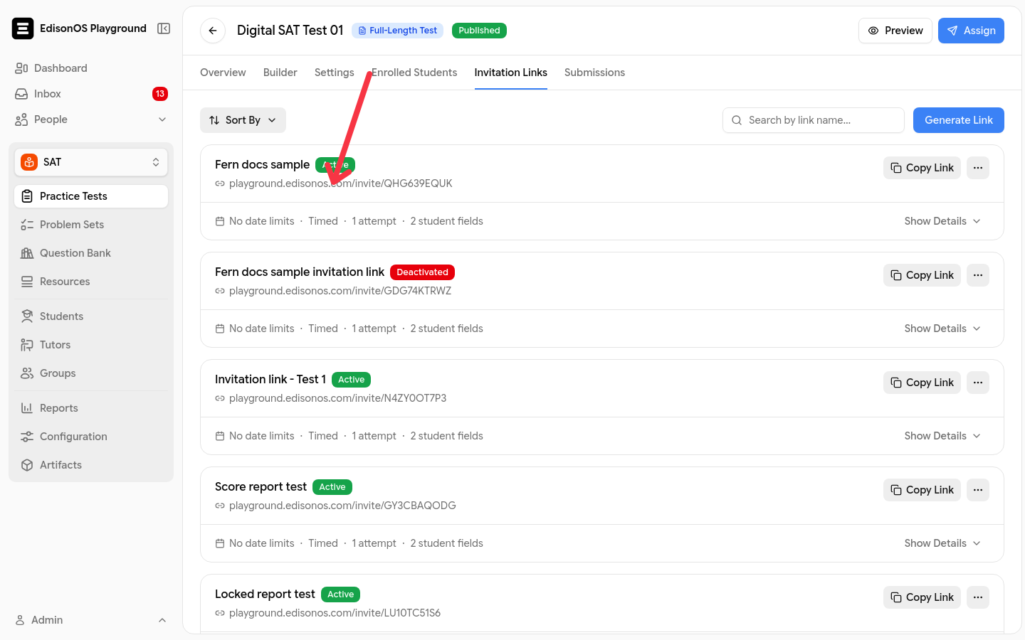View Reports section
The width and height of the screenshot is (1025, 640).
pos(91,408)
